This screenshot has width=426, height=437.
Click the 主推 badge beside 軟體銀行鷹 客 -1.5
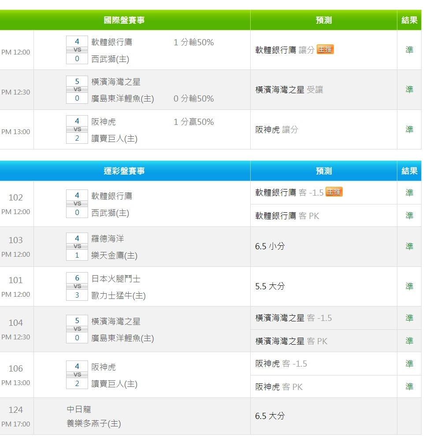pos(334,192)
